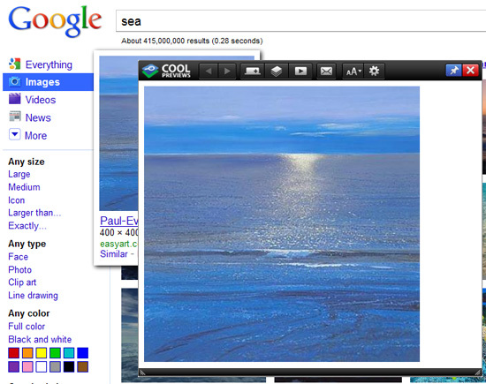The image size is (486, 384).
Task: Click the Similar images link
Action: point(114,254)
